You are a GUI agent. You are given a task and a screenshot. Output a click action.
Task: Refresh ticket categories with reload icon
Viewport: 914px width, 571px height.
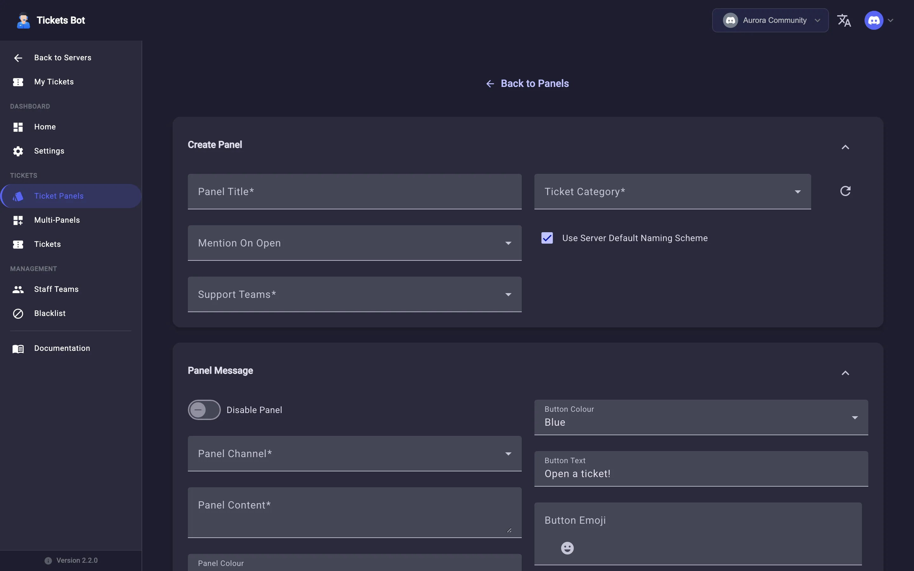click(845, 191)
